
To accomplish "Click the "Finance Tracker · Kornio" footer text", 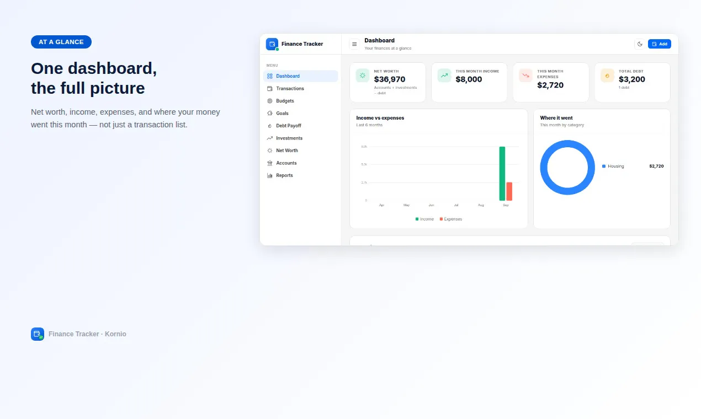I will click(x=87, y=334).
